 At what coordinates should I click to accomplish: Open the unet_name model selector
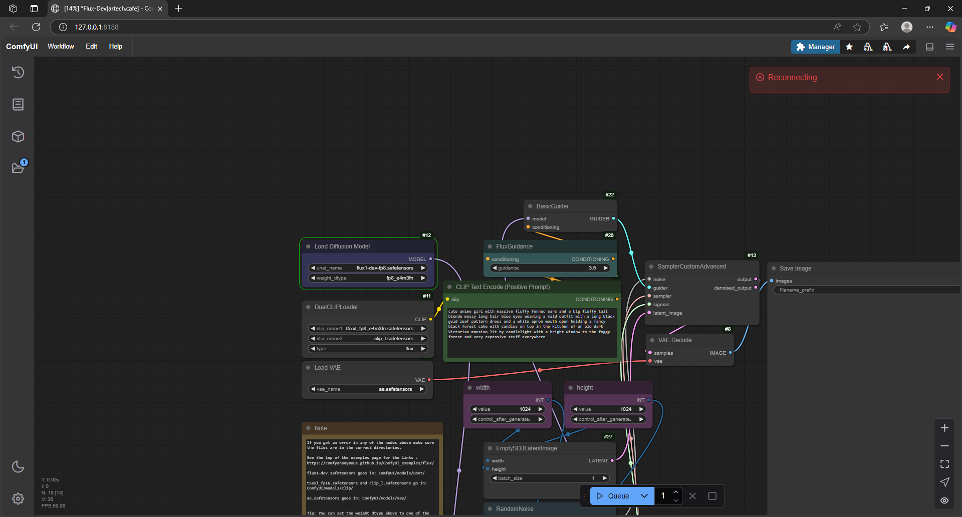click(x=368, y=268)
